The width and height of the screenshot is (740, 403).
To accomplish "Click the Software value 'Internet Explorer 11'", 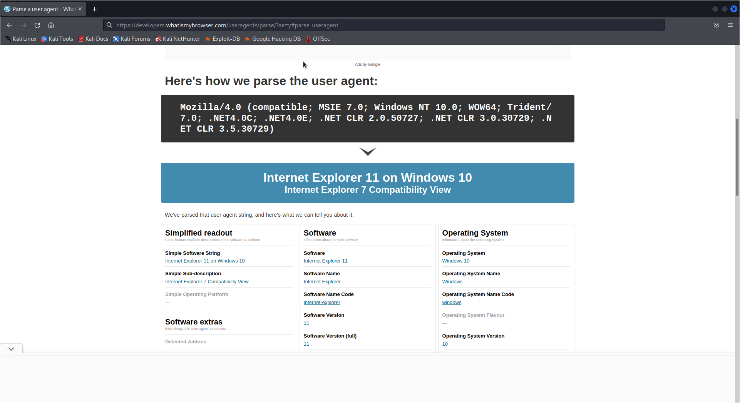I will pyautogui.click(x=325, y=261).
